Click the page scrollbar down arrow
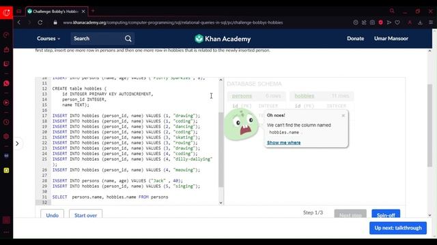Image resolution: width=437 pixels, height=245 pixels. click(x=429, y=215)
